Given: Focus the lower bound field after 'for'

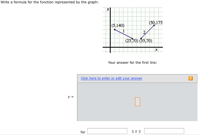Looking at the screenshot, I should tap(107, 131).
